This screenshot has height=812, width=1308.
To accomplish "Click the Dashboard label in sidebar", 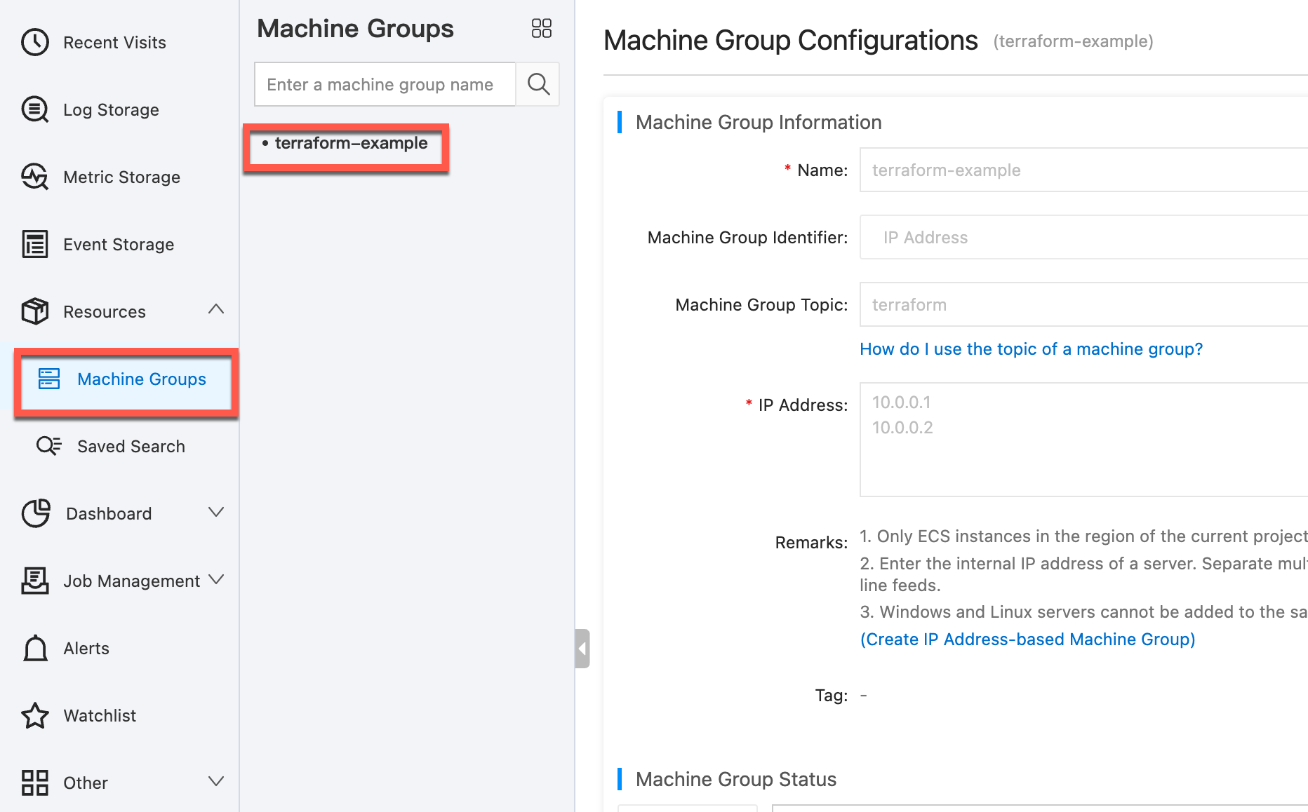I will coord(109,514).
